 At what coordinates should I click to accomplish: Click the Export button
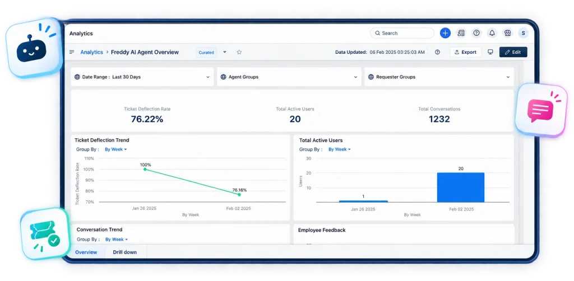pyautogui.click(x=465, y=52)
